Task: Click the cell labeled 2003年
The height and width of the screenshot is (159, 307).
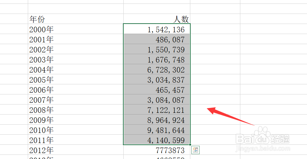Action: [x=76, y=59]
